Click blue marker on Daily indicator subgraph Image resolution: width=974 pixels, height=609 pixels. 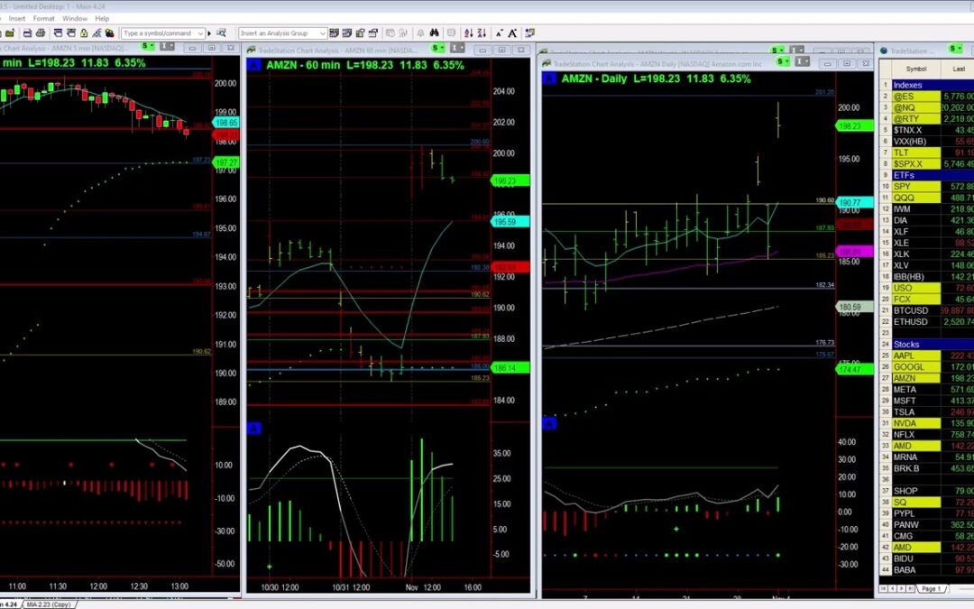click(x=550, y=423)
